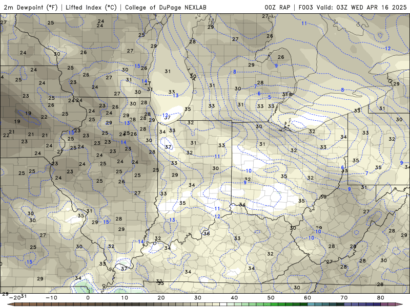Click the '2m Dewpoint (°F)' title text
Image resolution: width=410 pixels, height=307 pixels.
pyautogui.click(x=31, y=7)
